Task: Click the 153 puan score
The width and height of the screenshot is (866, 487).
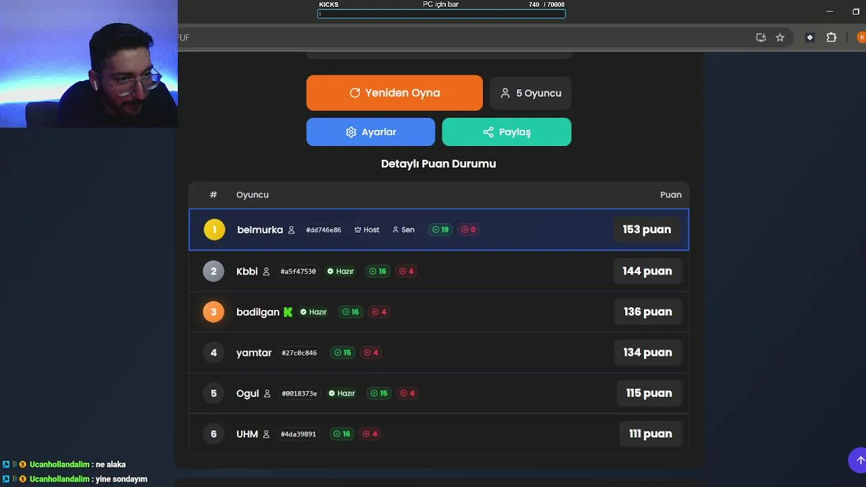Action: click(x=647, y=230)
